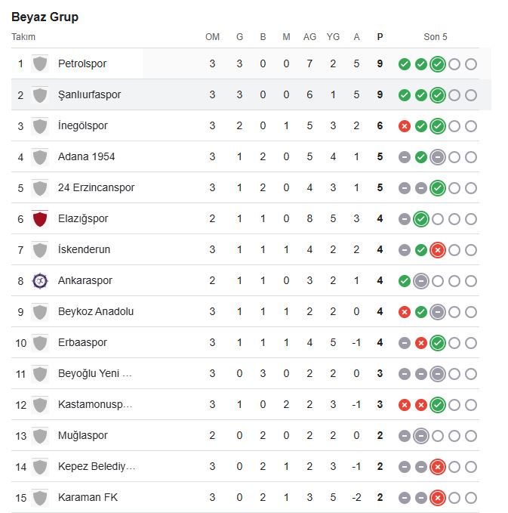The width and height of the screenshot is (508, 513).
Task: Click İnegölspor's first red loss icon
Action: tap(405, 126)
